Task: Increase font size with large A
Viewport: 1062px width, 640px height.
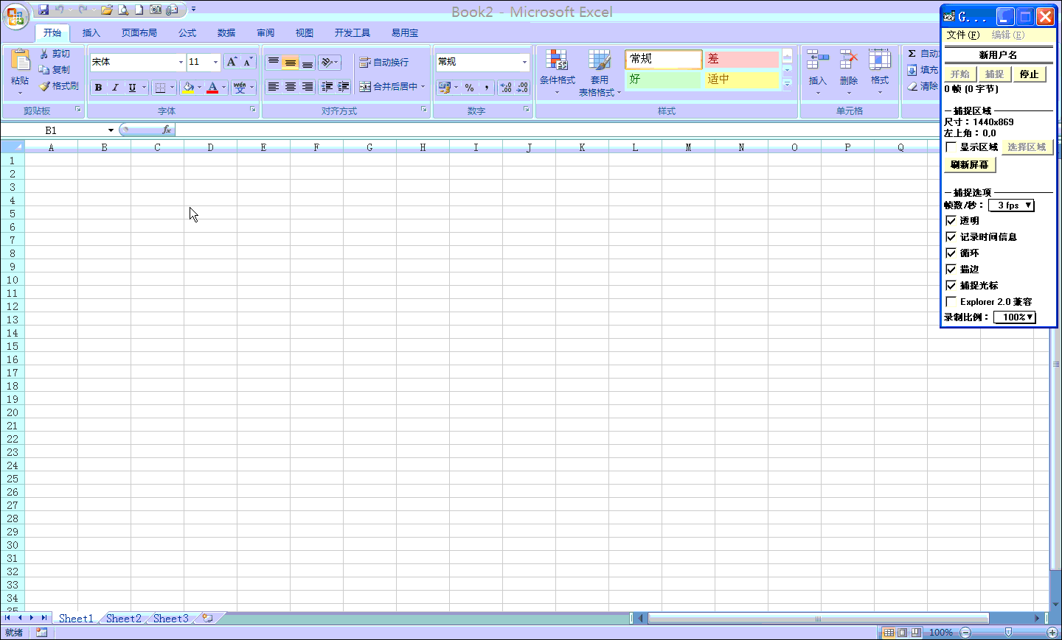Action: (x=232, y=62)
